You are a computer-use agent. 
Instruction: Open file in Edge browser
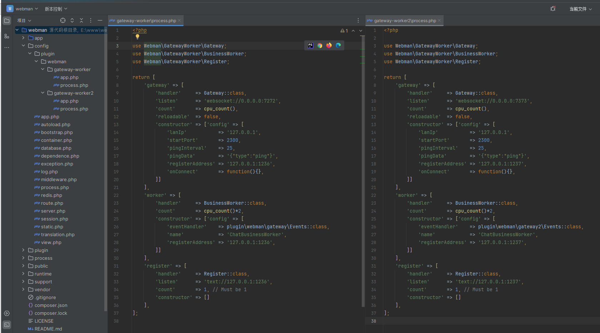[x=338, y=45]
